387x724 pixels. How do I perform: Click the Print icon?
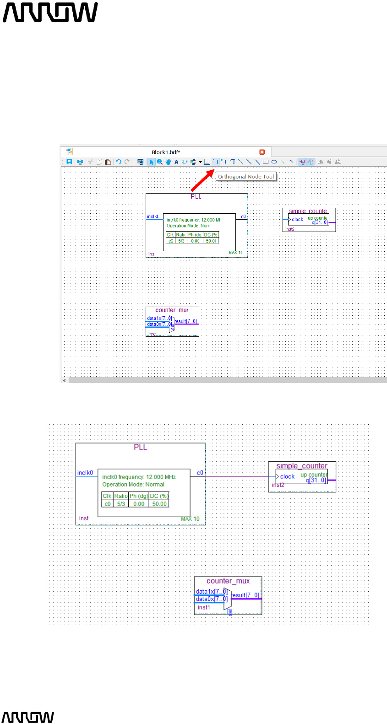[80, 162]
